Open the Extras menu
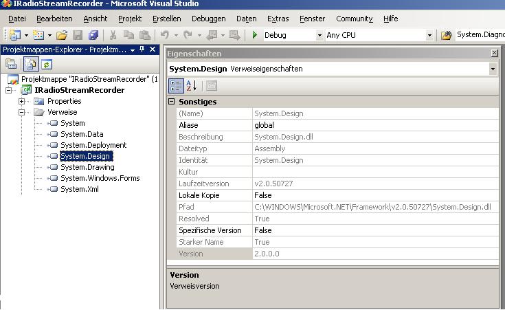This screenshot has height=310, width=505. point(278,19)
